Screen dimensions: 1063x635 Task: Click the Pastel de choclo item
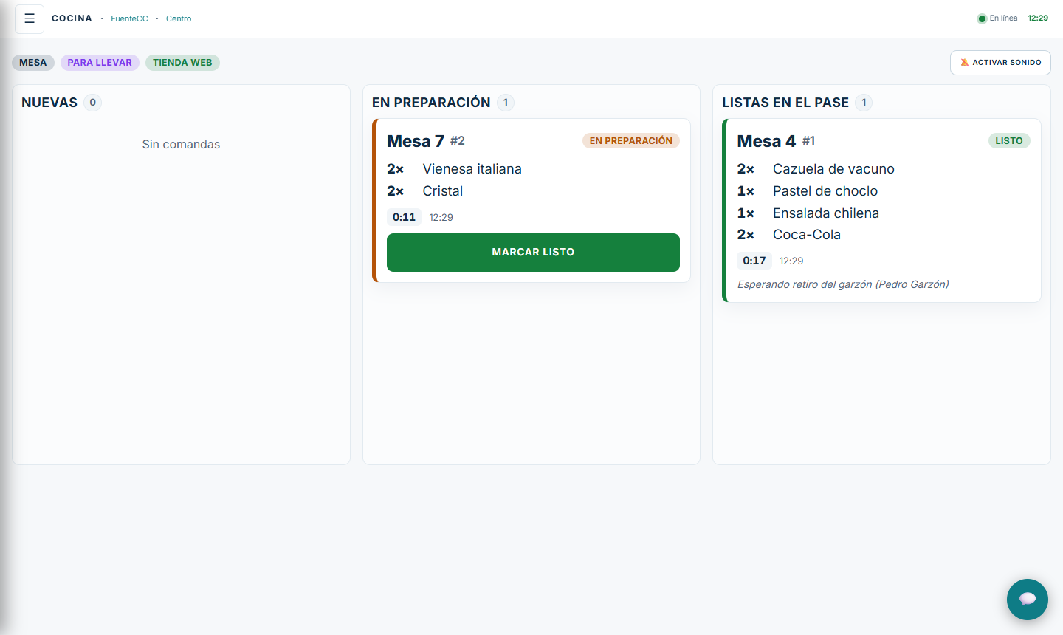(825, 191)
